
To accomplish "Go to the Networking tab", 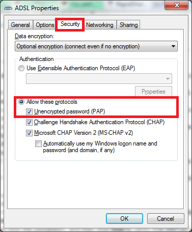I will tap(100, 25).
